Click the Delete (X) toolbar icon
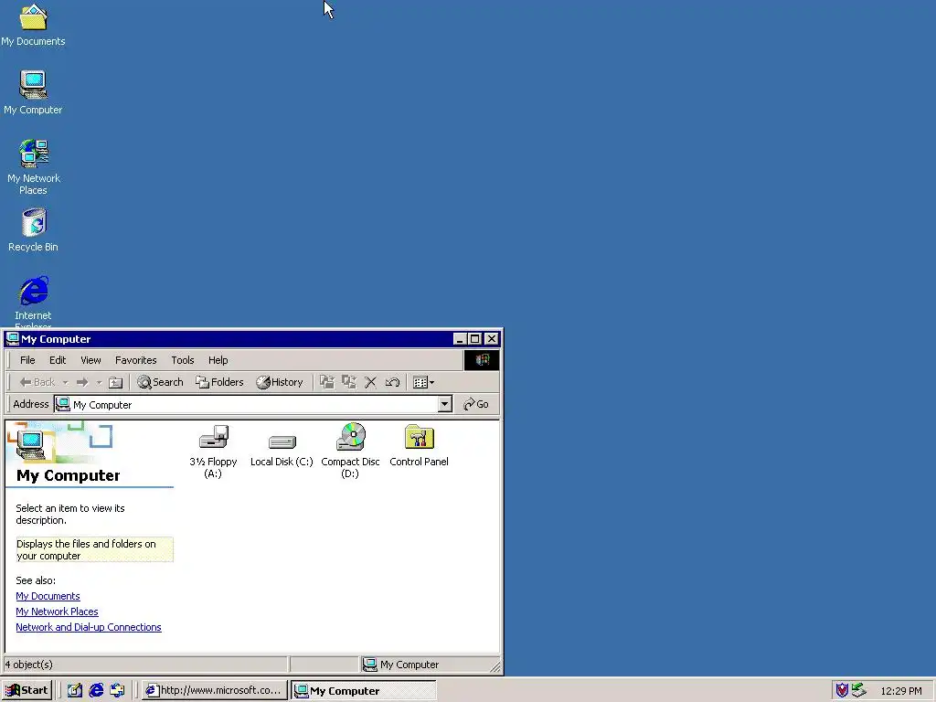936x702 pixels. coord(371,382)
